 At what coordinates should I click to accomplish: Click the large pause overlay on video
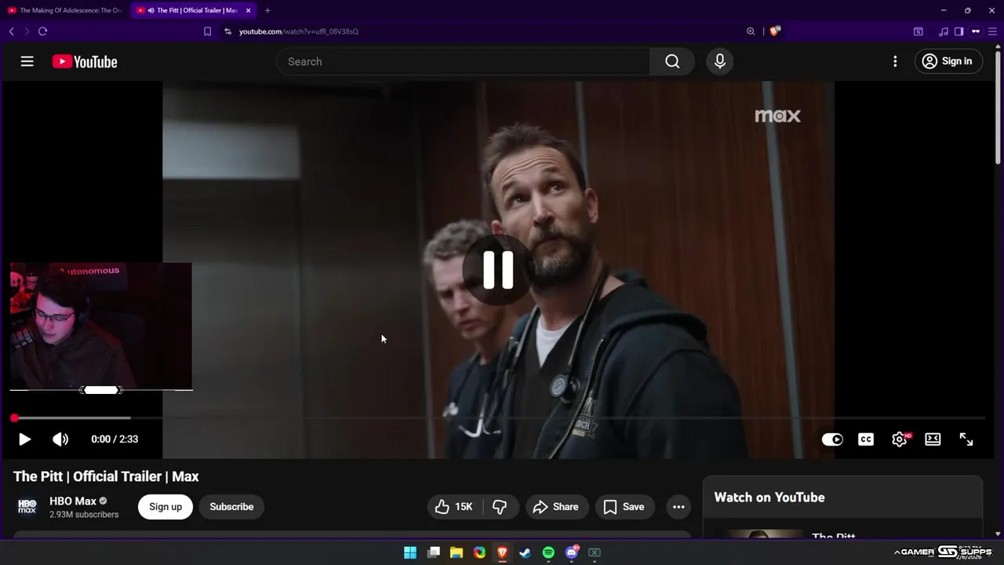click(498, 269)
